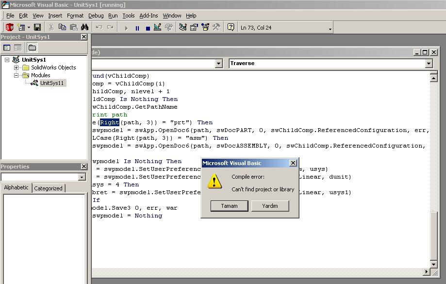The image size is (446, 284).
Task: Open the Object Browser toolbar icon
Action: point(205,27)
